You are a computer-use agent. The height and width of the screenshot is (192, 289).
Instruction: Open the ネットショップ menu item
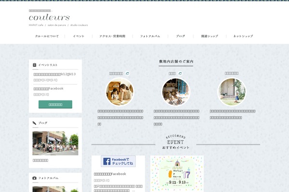click(x=243, y=36)
